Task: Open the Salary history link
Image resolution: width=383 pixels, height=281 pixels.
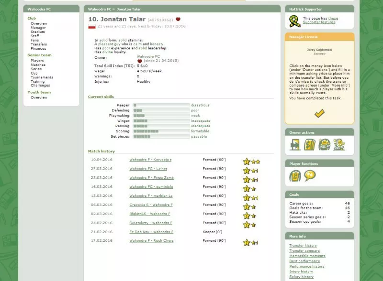Action: click(x=301, y=277)
